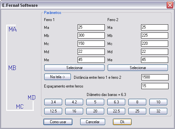Click Selecionar button under Ferro 1
This screenshot has height=129, width=175.
tap(74, 68)
